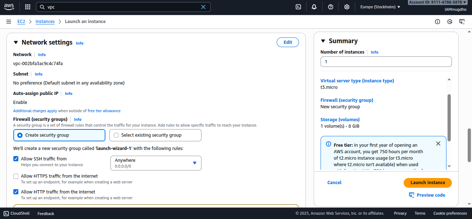Click the Number of instances input field

click(x=386, y=61)
